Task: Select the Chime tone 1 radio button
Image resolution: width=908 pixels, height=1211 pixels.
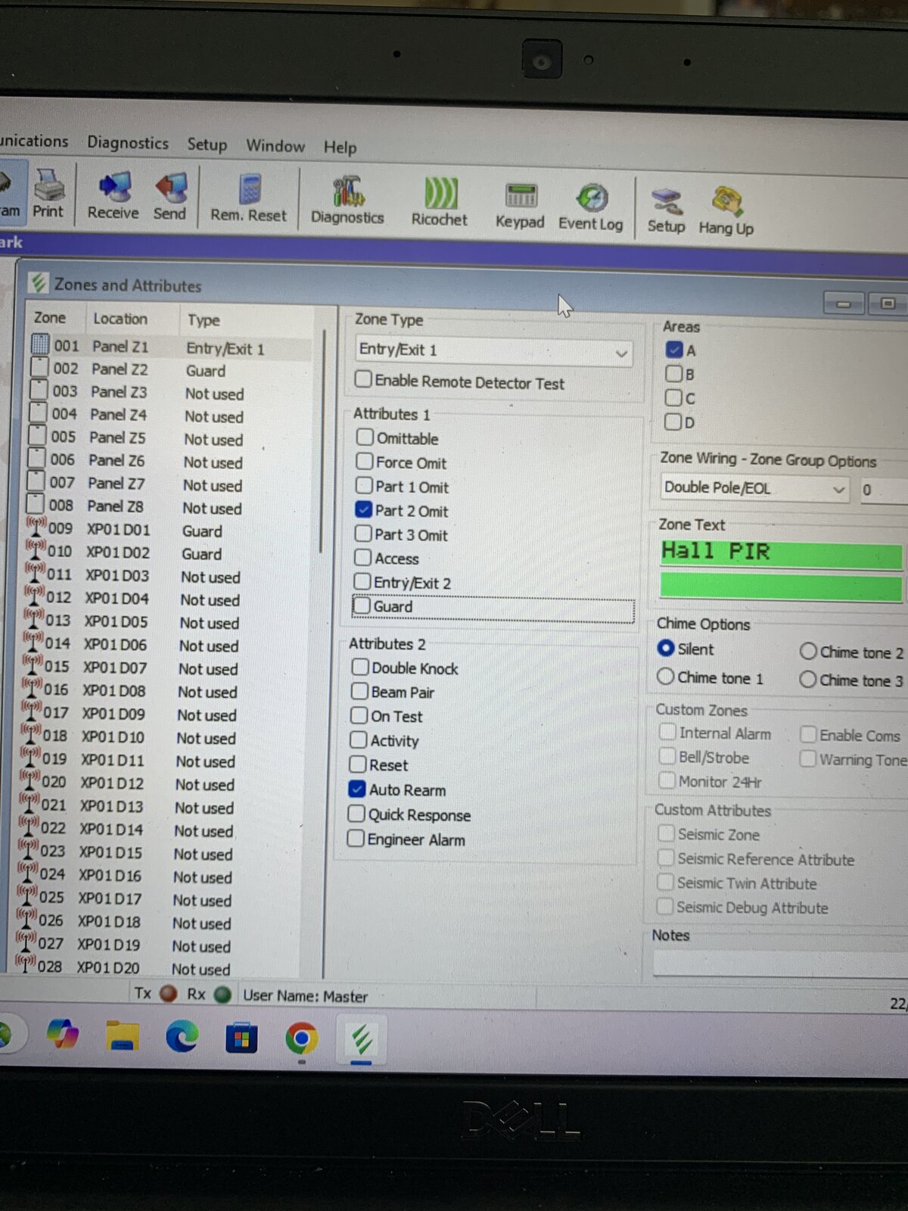Action: click(666, 677)
